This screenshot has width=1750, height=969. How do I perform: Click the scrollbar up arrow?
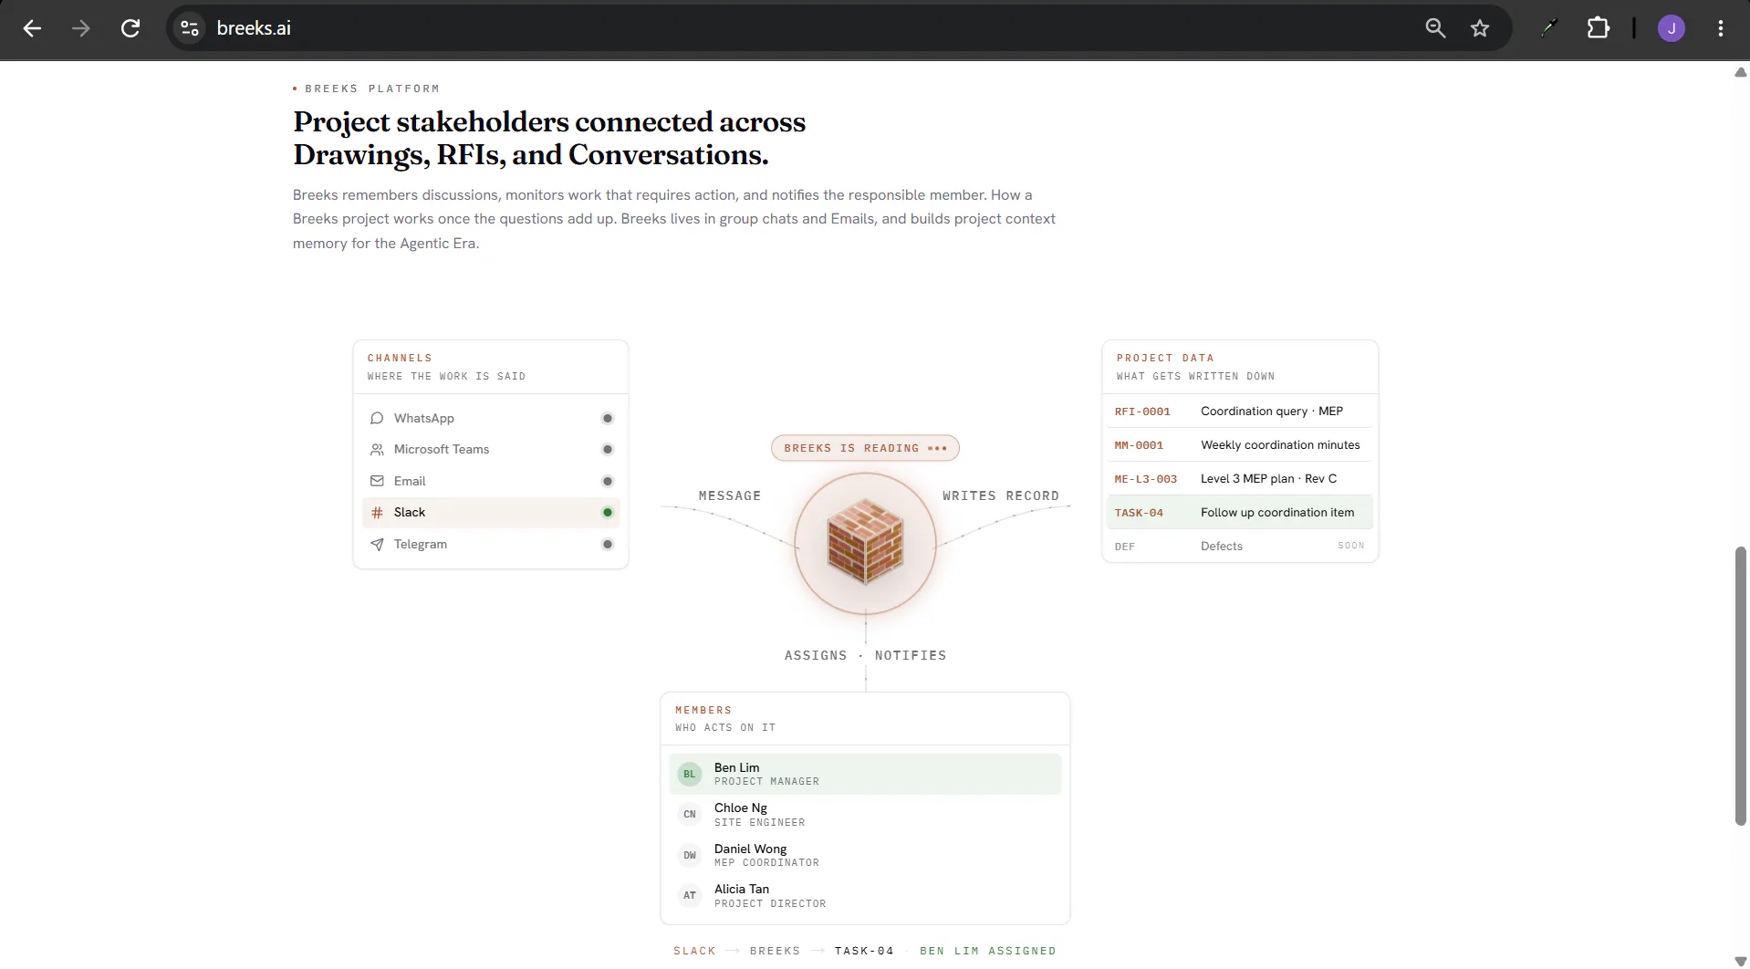tap(1741, 72)
